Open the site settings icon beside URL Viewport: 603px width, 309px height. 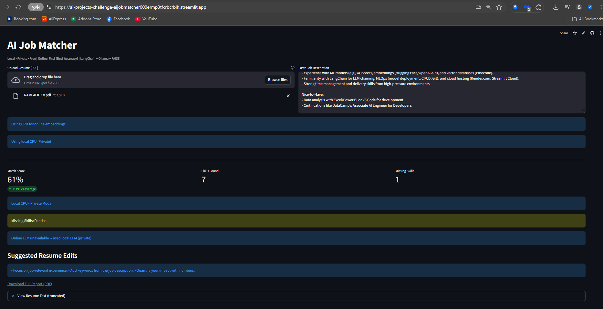tap(49, 7)
